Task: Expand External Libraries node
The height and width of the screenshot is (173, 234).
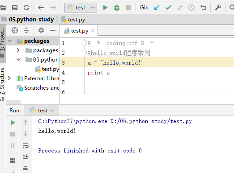Action: [x=9, y=78]
